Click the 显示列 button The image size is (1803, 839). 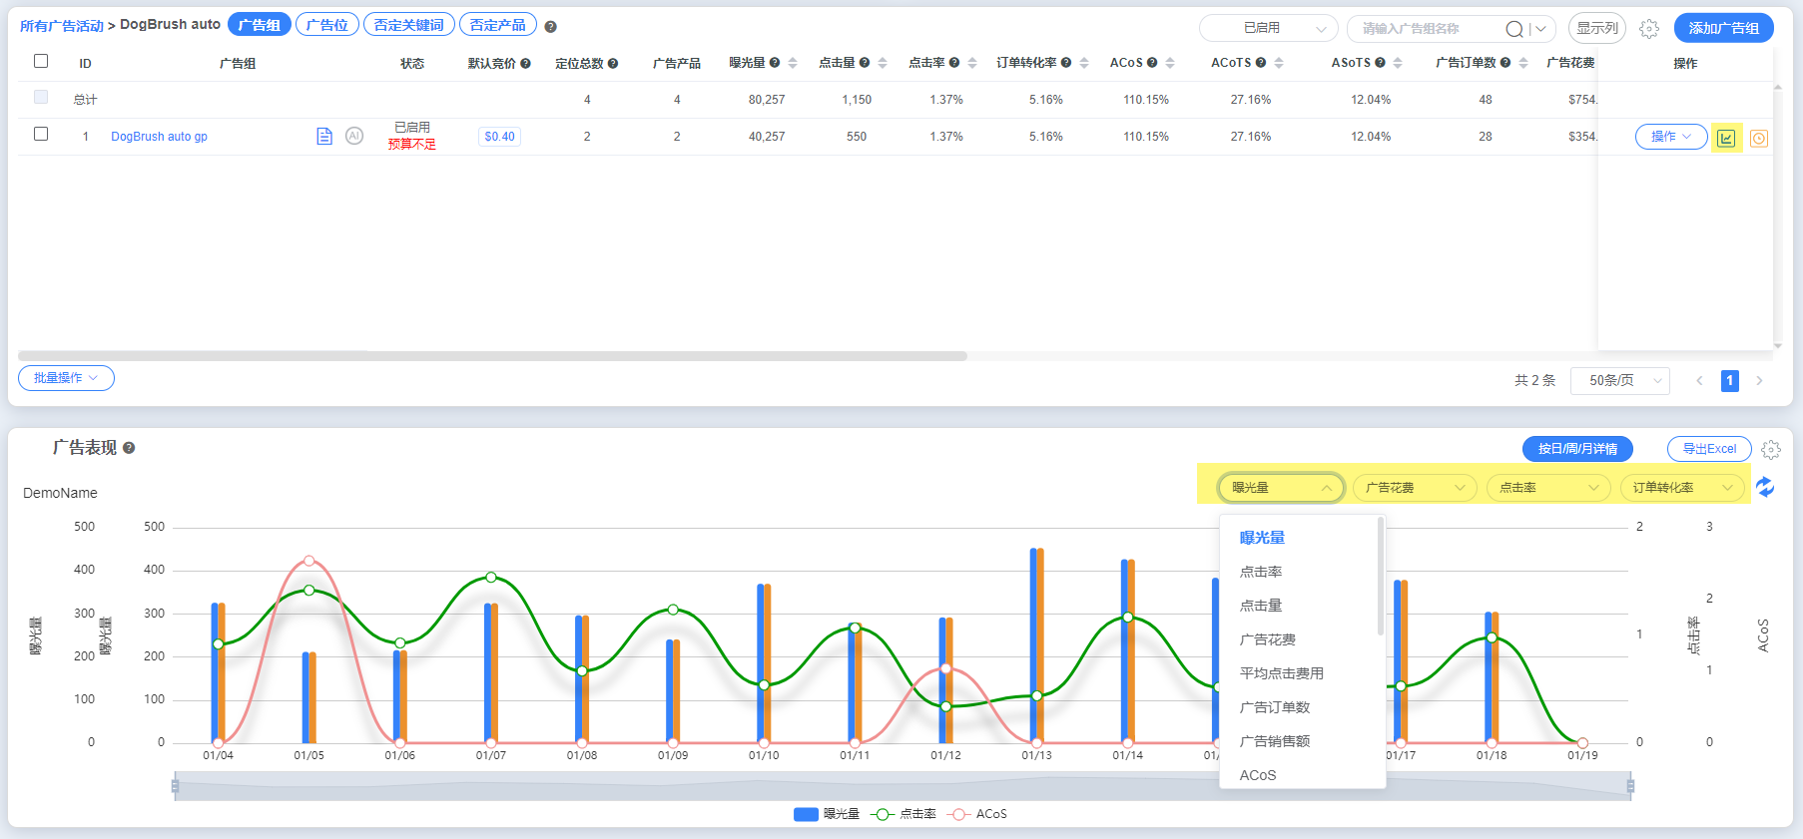click(1597, 28)
